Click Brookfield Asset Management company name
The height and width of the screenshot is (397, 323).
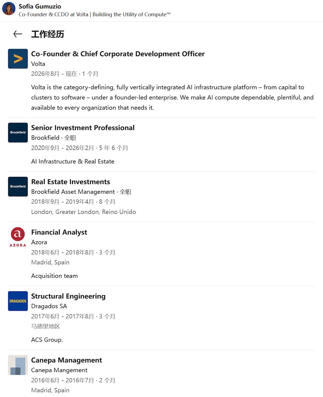73,192
